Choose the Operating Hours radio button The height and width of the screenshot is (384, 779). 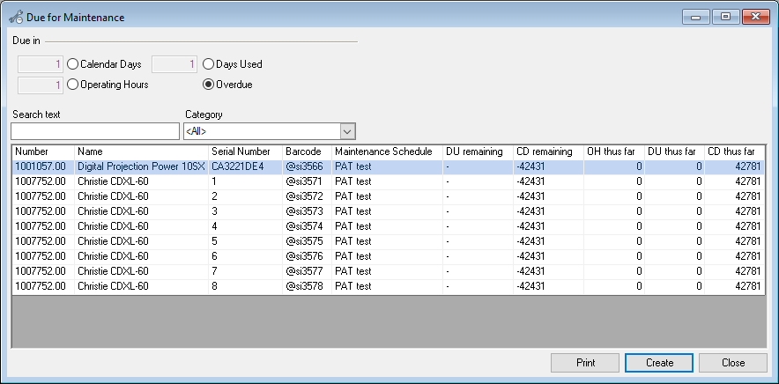pyautogui.click(x=72, y=85)
